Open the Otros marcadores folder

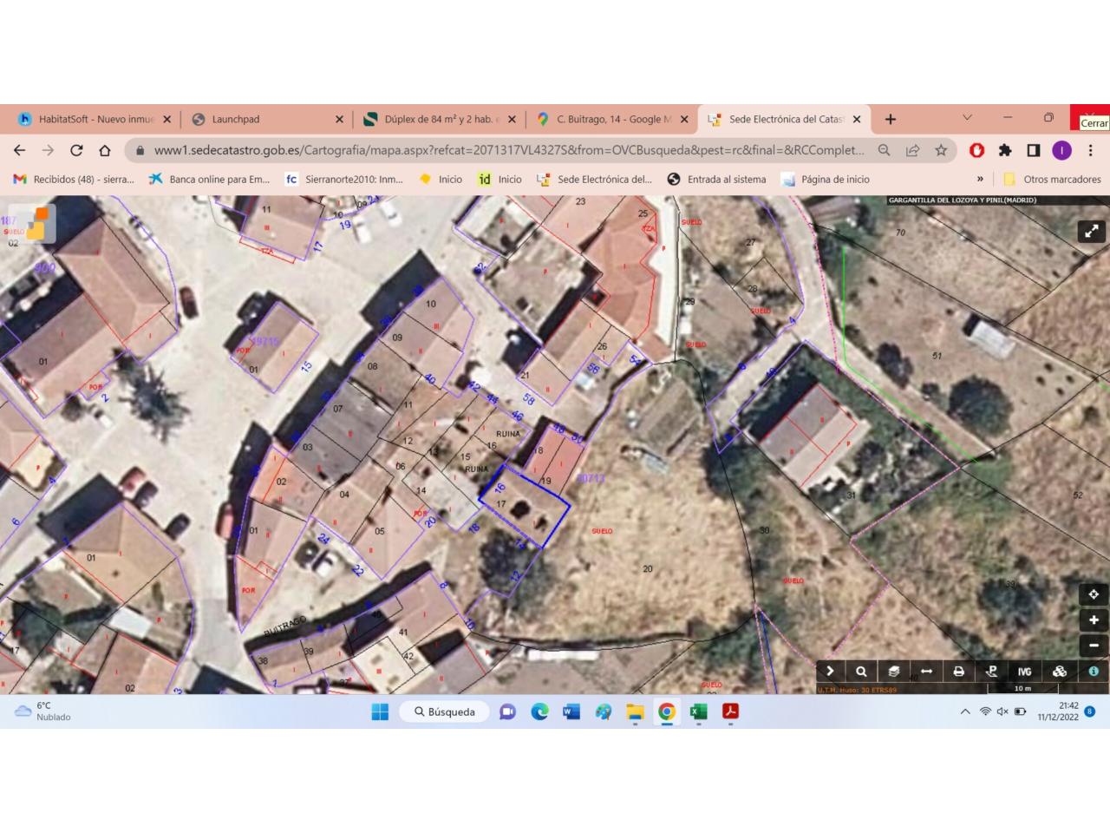point(1052,179)
